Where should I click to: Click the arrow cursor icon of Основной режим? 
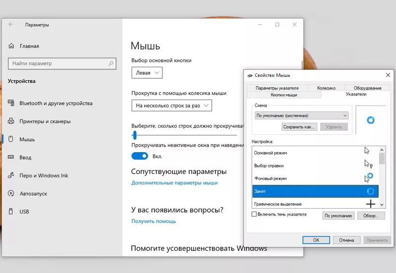(x=367, y=151)
